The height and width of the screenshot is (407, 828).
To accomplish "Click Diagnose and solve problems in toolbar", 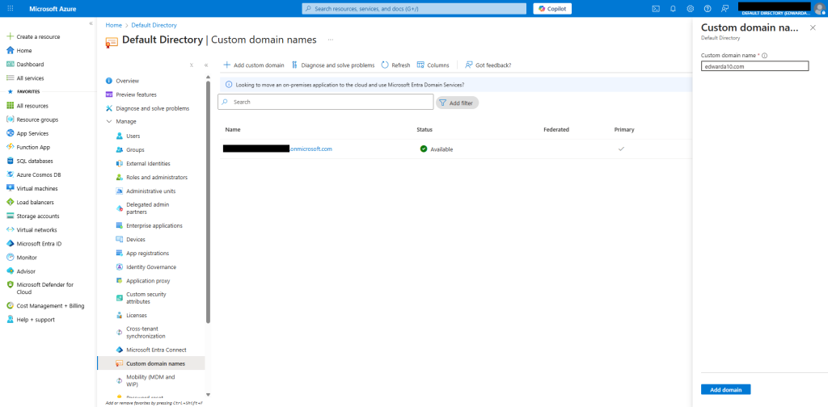I will click(x=332, y=65).
